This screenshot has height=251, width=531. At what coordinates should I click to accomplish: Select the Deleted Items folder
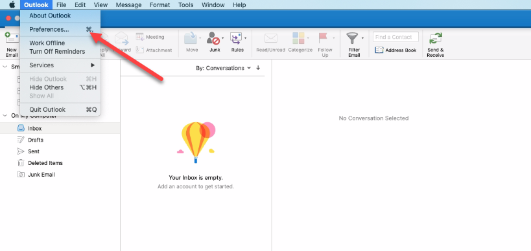point(60,163)
